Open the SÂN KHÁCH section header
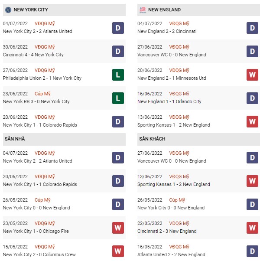260x261 pixels. tap(198, 139)
